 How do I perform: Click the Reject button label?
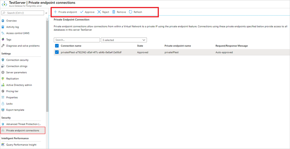pyautogui.click(x=106, y=12)
